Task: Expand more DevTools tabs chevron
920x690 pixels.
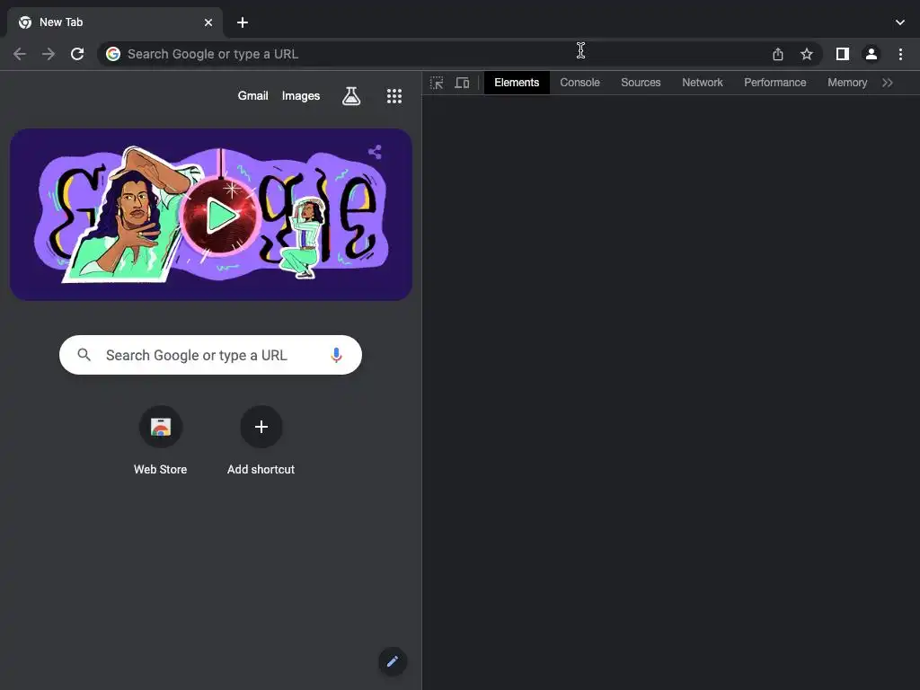Action: [888, 83]
